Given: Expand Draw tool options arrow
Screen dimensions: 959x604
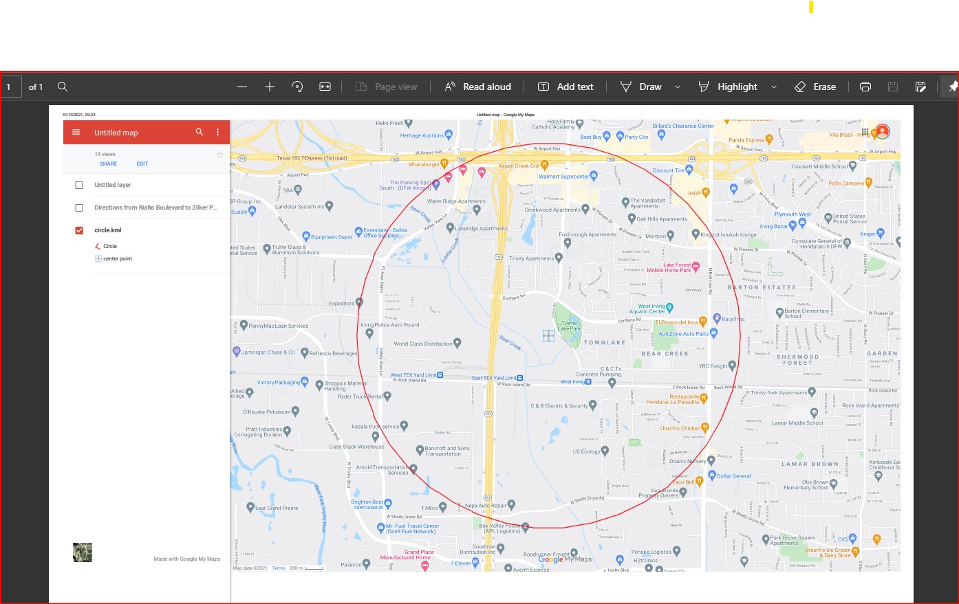Looking at the screenshot, I should 678,87.
